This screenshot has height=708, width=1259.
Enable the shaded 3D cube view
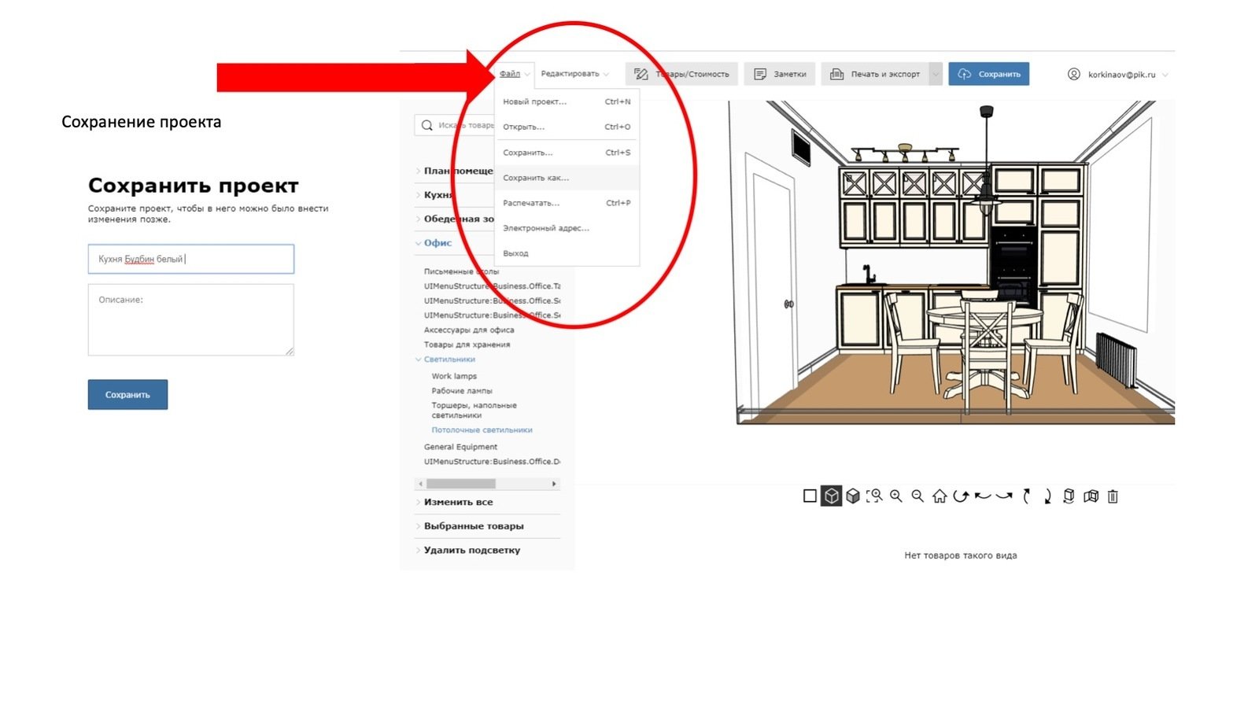pos(853,496)
